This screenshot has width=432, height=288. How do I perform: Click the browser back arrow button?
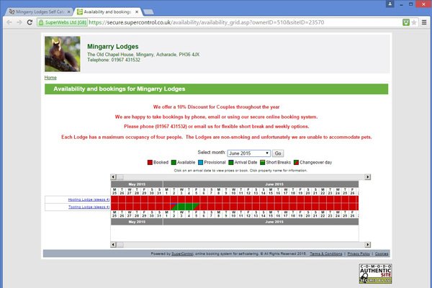point(9,22)
